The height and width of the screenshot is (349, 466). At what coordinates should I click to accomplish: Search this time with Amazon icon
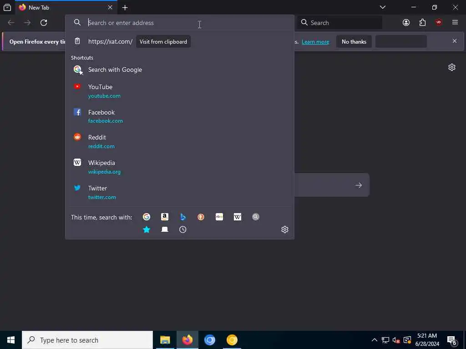click(x=165, y=217)
